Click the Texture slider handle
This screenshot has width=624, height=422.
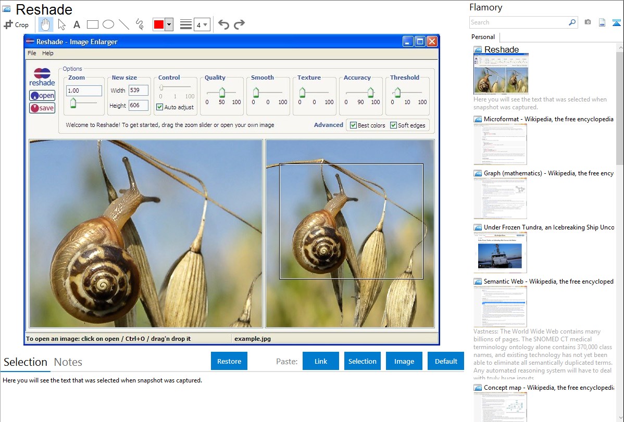click(303, 92)
